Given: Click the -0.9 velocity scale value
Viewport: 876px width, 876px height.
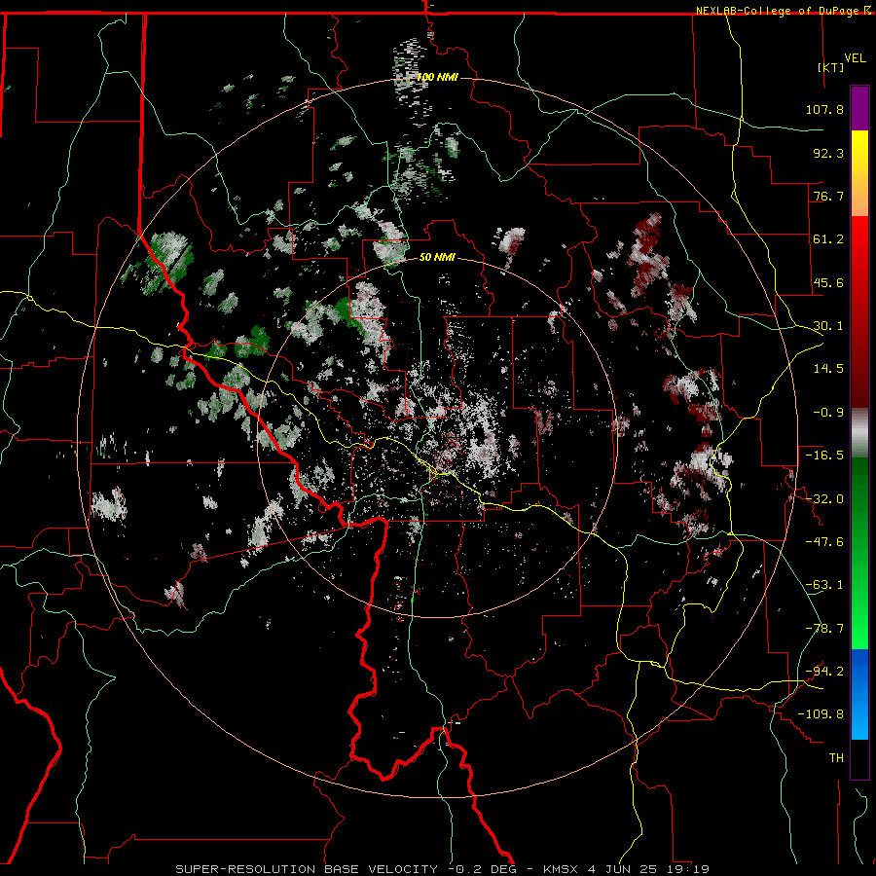Looking at the screenshot, I should click(828, 413).
